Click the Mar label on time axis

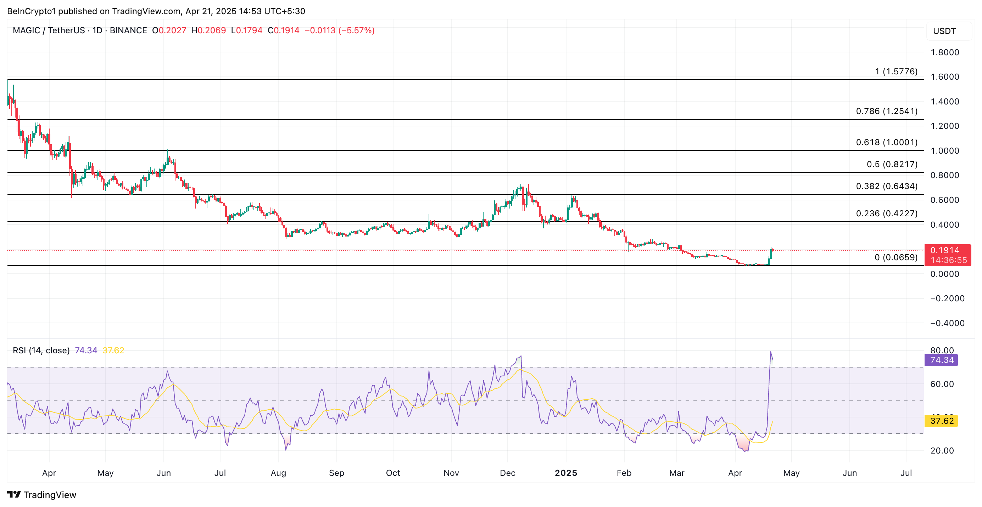[x=677, y=473]
